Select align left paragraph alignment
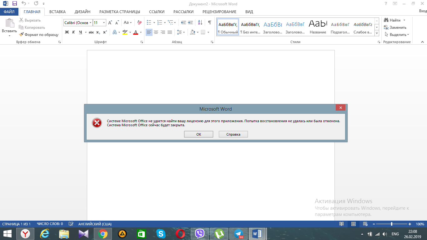The image size is (427, 240). point(149,32)
